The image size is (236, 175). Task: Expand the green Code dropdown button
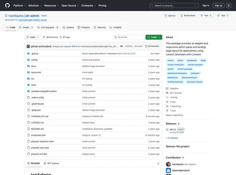pos(154,37)
